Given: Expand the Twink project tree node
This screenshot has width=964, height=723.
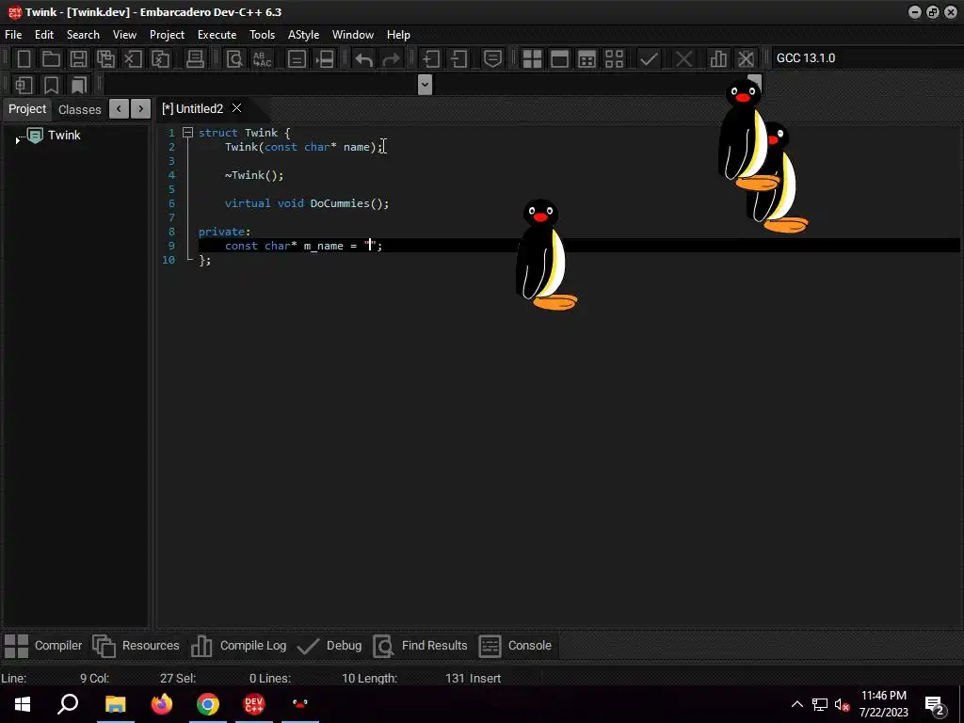Looking at the screenshot, I should (17, 141).
